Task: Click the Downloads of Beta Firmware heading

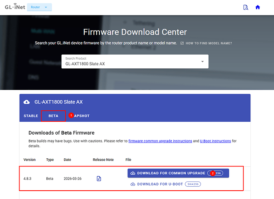Action: click(62, 133)
